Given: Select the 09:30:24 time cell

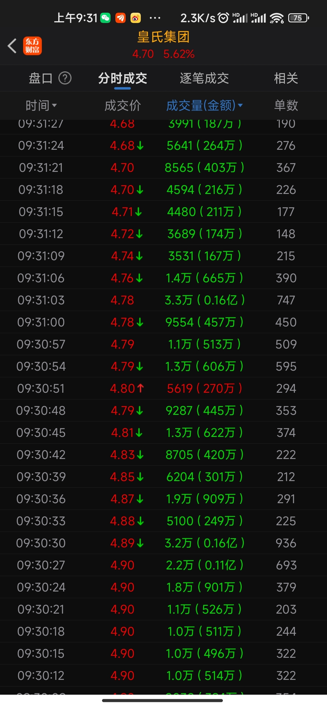Looking at the screenshot, I should point(41,587).
